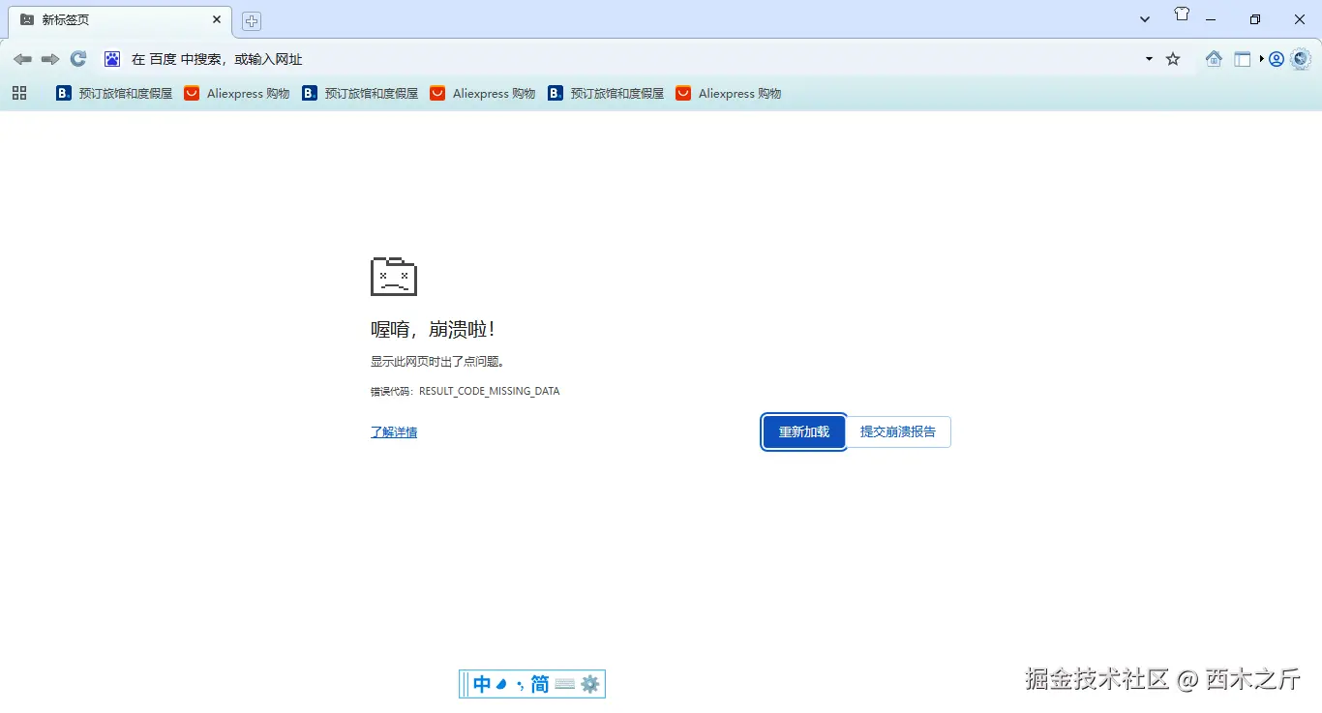This screenshot has width=1322, height=713.
Task: Click the sad folder crash icon
Action: click(394, 276)
